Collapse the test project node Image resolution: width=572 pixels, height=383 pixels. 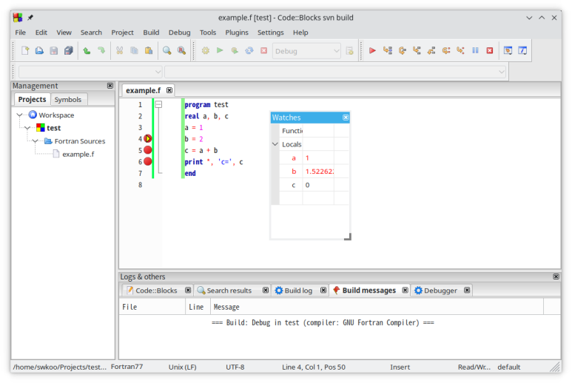coord(27,128)
